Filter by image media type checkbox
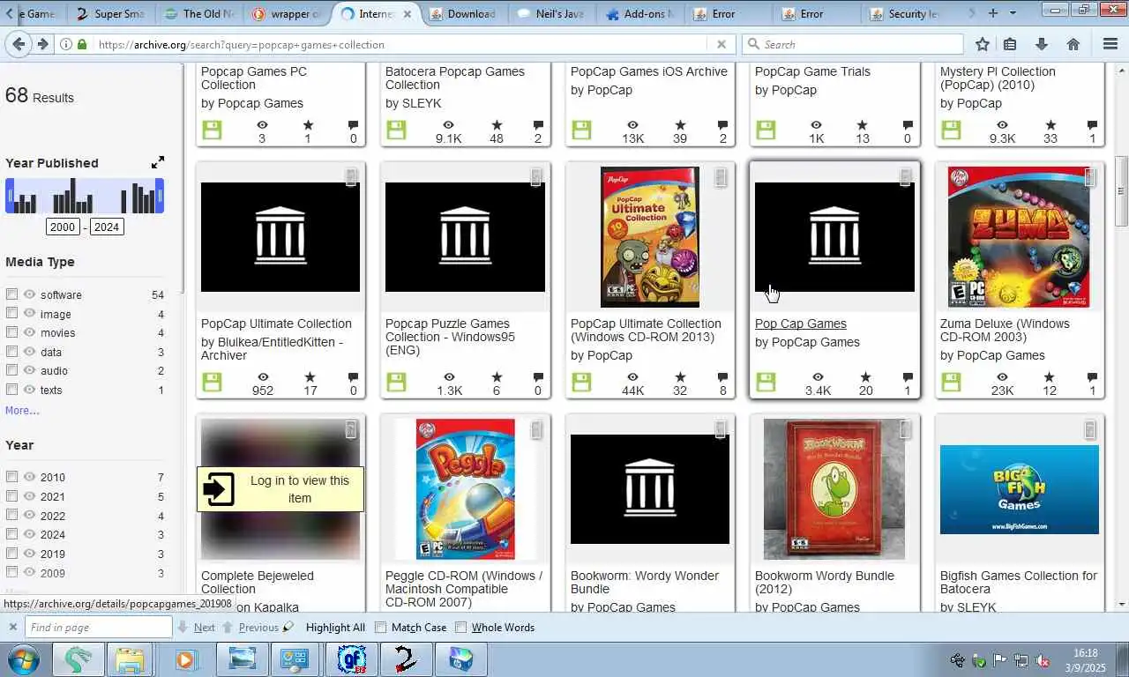 11,313
